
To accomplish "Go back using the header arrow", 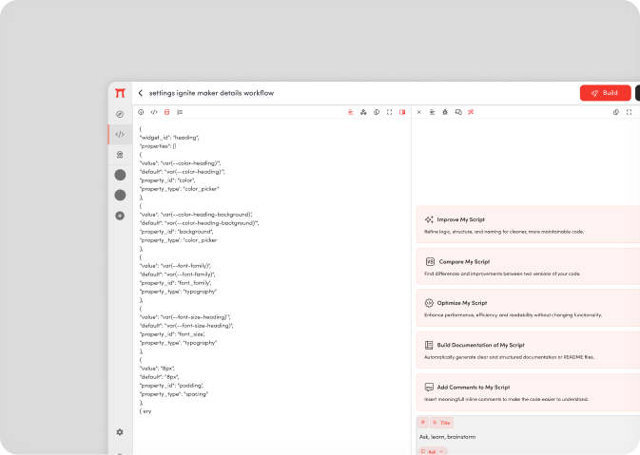I will [x=141, y=93].
